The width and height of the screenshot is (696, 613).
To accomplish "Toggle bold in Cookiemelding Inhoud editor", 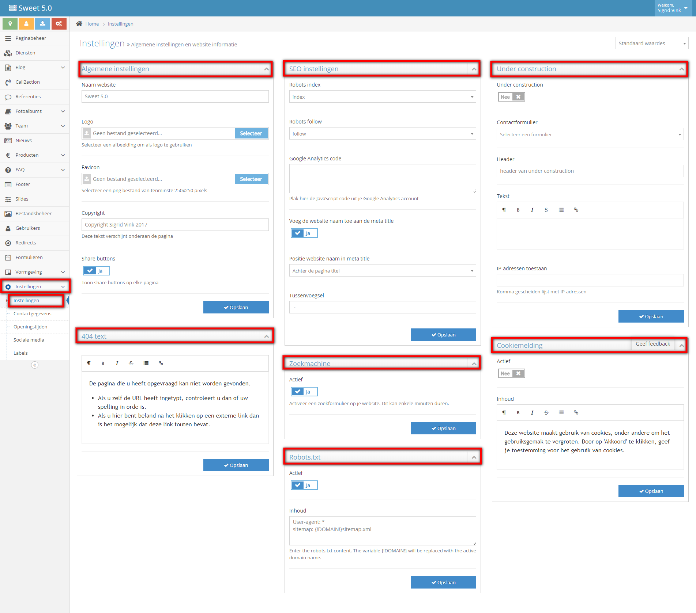I will click(x=518, y=412).
